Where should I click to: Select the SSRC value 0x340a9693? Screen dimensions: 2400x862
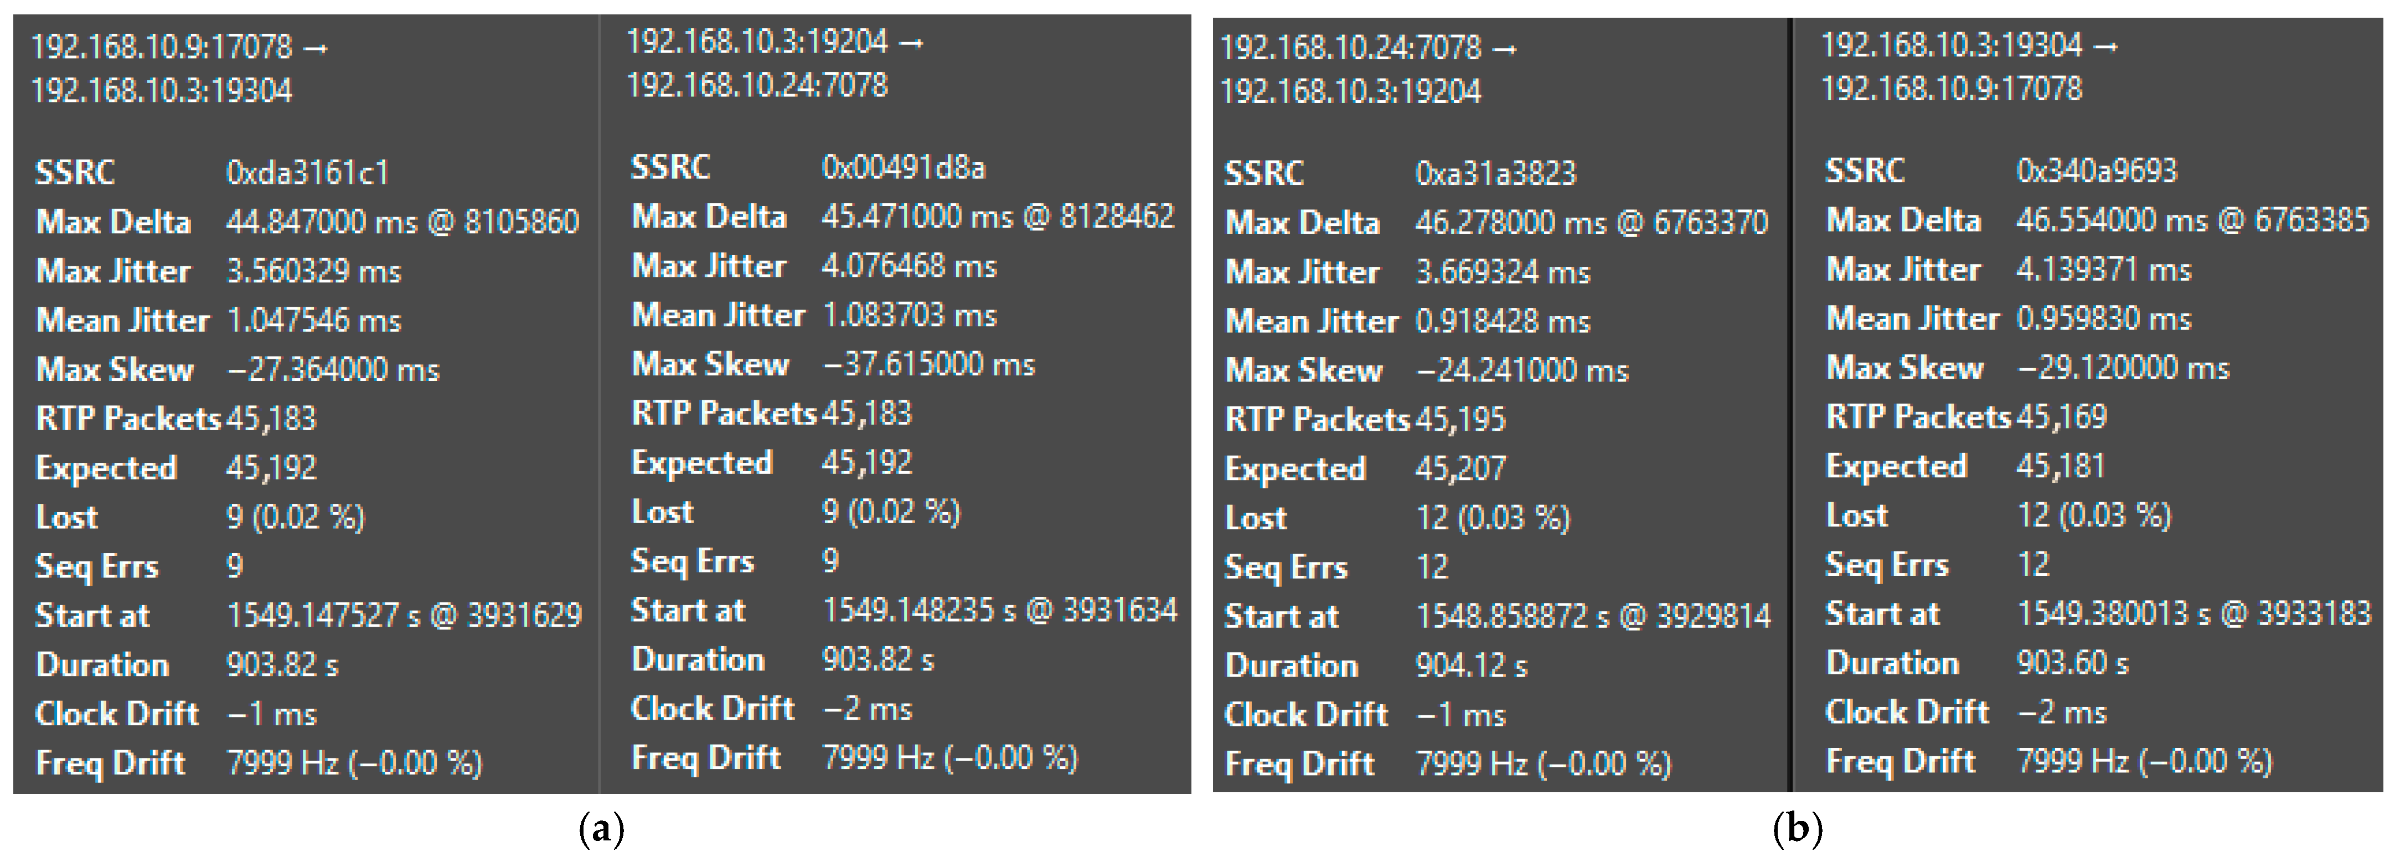(2096, 171)
